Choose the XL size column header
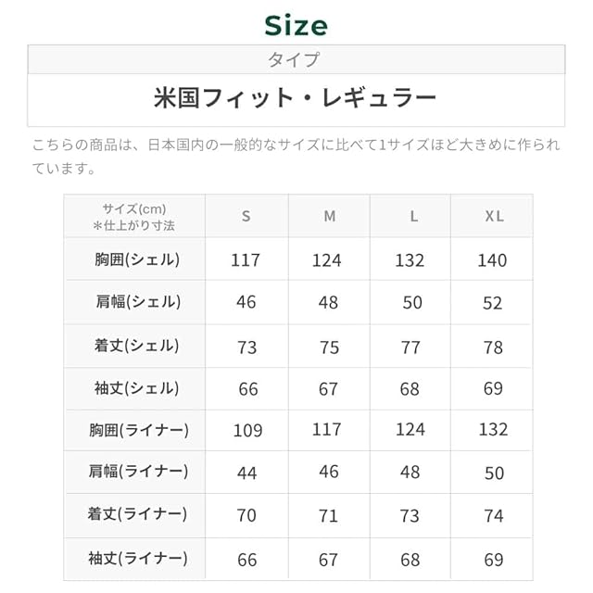This screenshot has width=593, height=593. [x=494, y=216]
